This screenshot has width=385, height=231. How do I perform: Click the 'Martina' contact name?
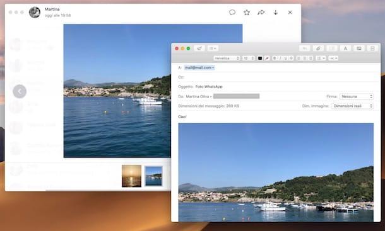pyautogui.click(x=52, y=9)
